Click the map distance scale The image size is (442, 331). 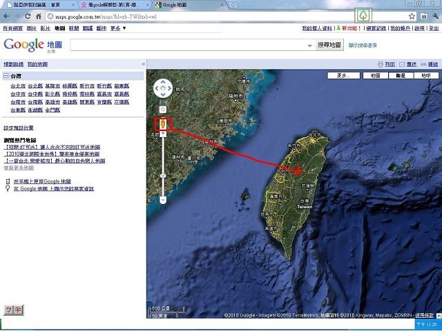[x=166, y=312]
